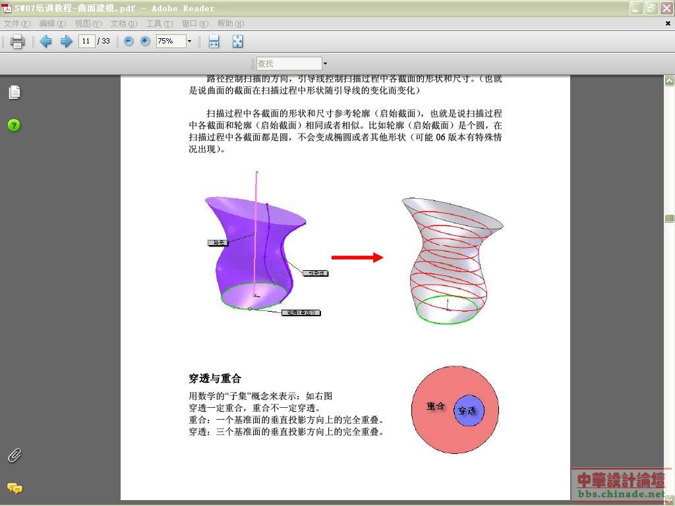This screenshot has height=506, width=675.
Task: Open the 文档 menu
Action: pyautogui.click(x=123, y=23)
